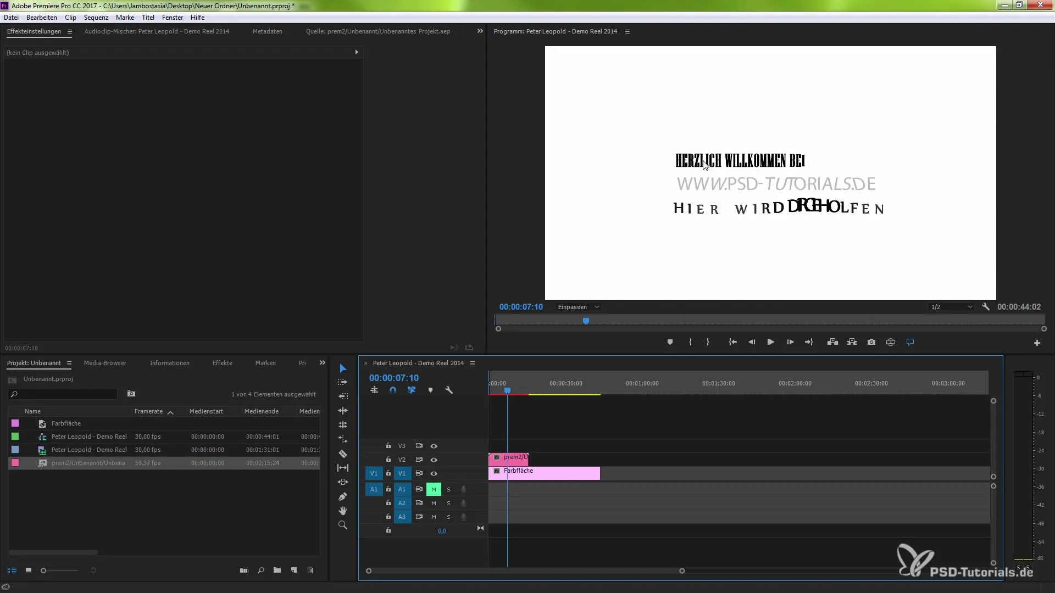This screenshot has width=1055, height=593.
Task: Select the Selection tool arrow
Action: [343, 368]
